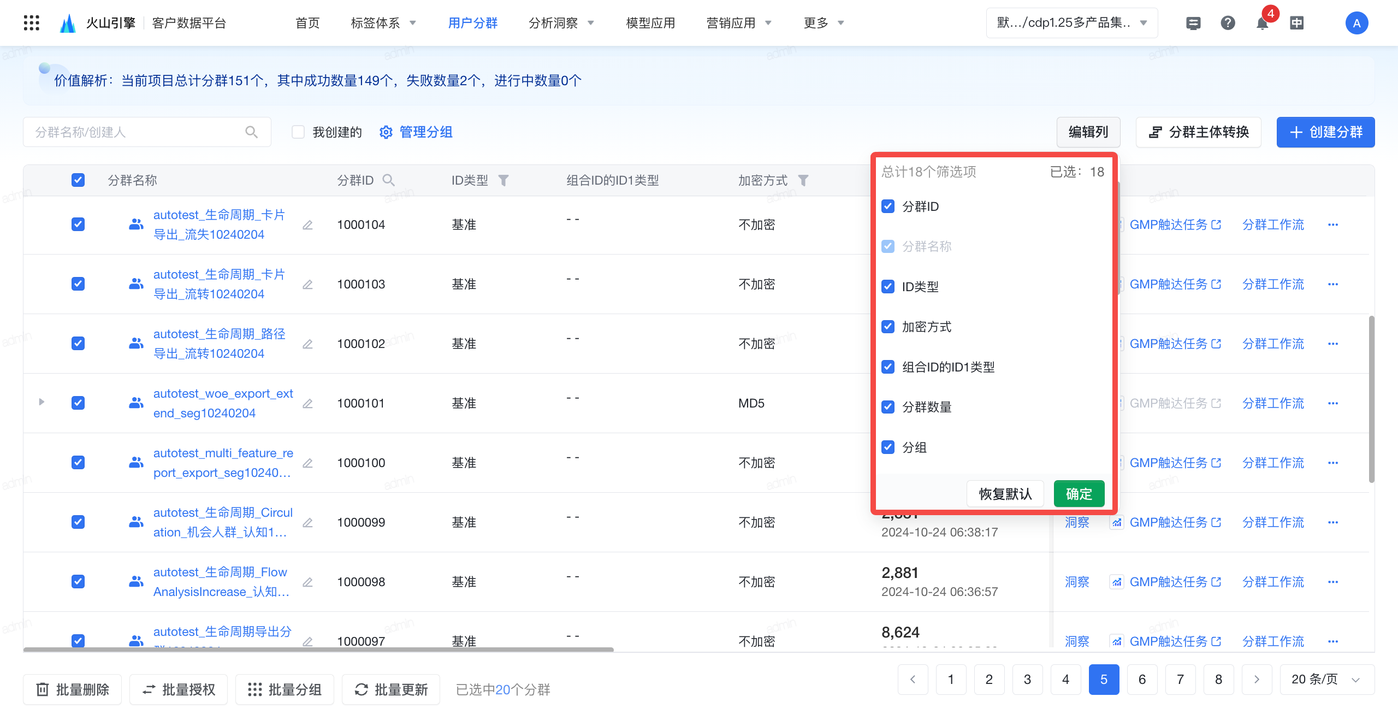The image size is (1398, 720).
Task: Edit name pencil for segment 1000101
Action: click(308, 404)
